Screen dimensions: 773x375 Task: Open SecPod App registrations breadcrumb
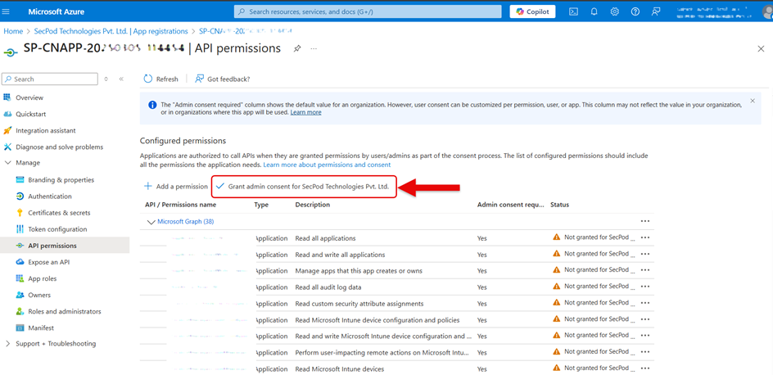(x=111, y=31)
